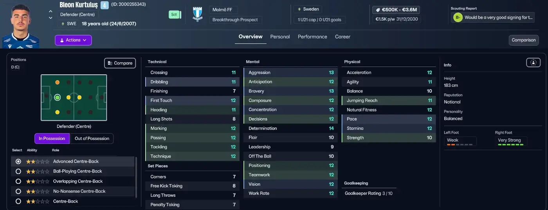
Task: Click the star rating for Advanced Centre-Back
Action: coord(38,162)
